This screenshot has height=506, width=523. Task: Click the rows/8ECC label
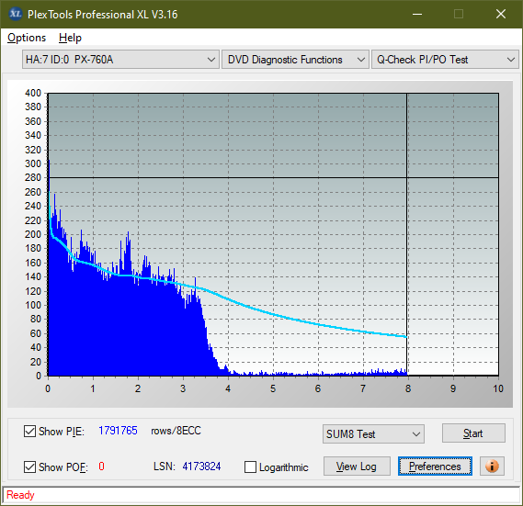176,431
